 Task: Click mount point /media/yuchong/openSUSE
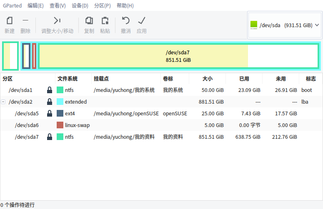click(x=126, y=114)
